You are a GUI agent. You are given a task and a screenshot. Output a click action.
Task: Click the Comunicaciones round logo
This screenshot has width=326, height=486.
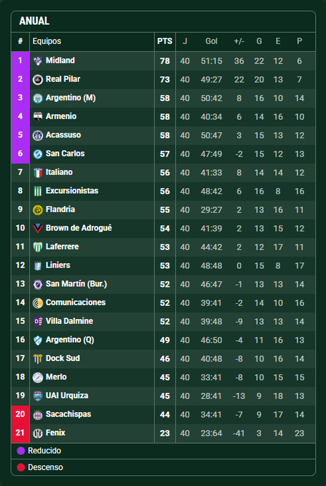point(38,303)
